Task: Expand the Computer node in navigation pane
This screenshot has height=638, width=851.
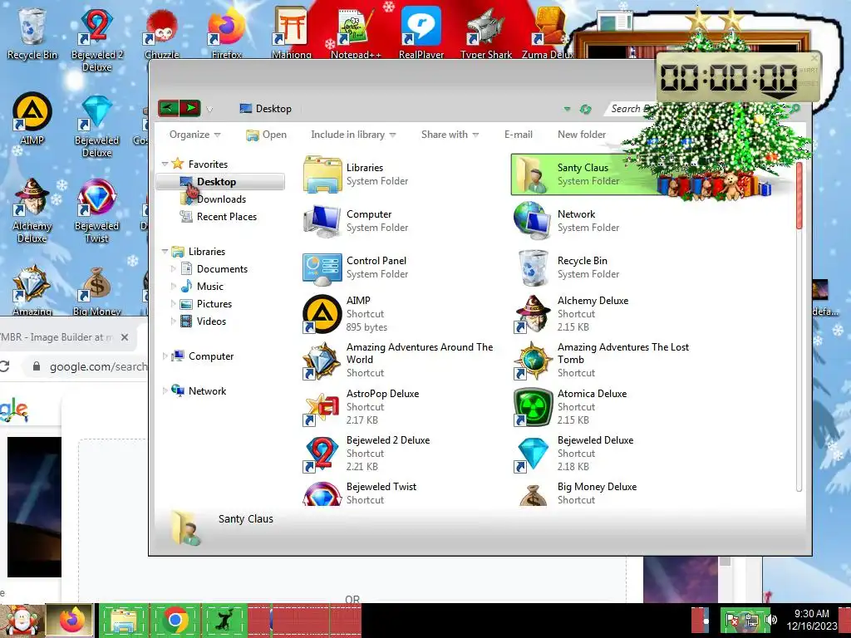Action: pos(165,356)
